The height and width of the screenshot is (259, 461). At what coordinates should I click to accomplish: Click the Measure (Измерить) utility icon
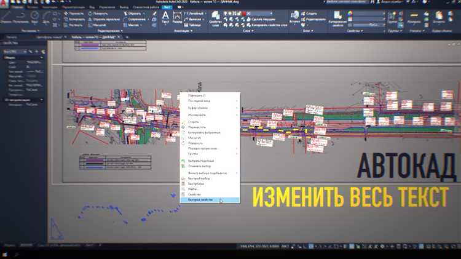414,17
